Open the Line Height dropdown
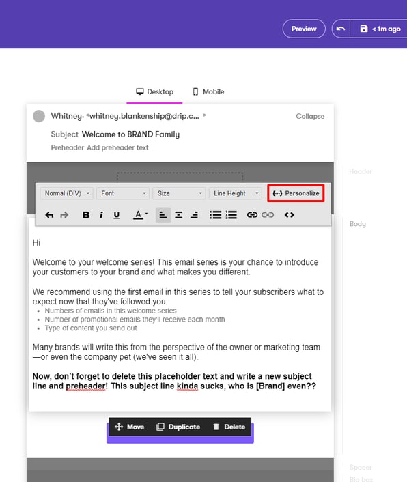 236,193
